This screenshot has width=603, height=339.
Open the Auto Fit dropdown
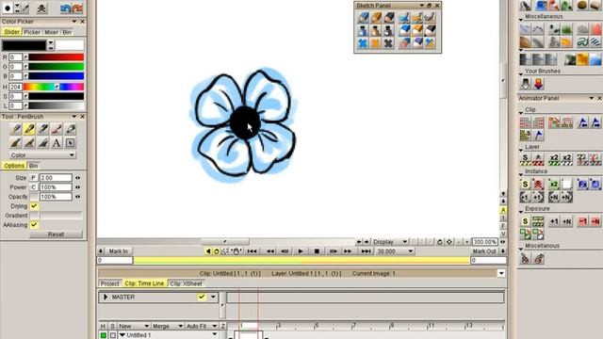(202, 326)
